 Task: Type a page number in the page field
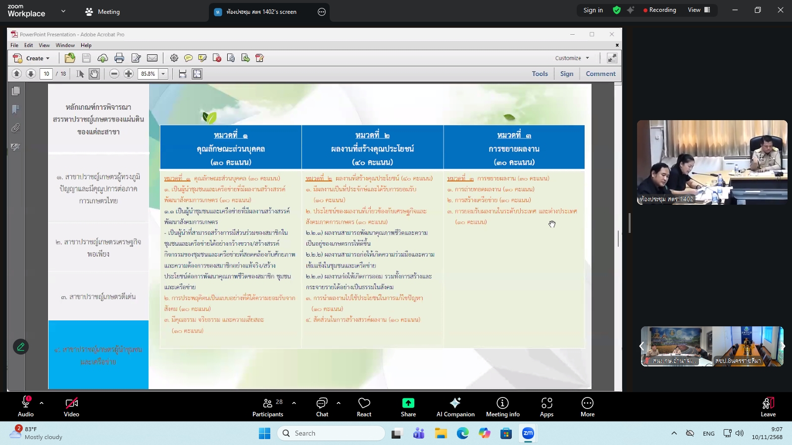click(47, 74)
